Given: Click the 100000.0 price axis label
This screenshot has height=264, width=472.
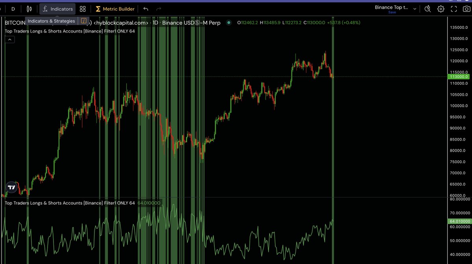Looking at the screenshot, I should coord(459,106).
